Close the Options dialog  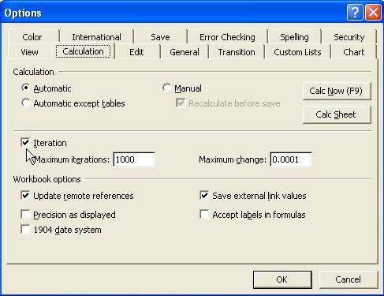373,13
